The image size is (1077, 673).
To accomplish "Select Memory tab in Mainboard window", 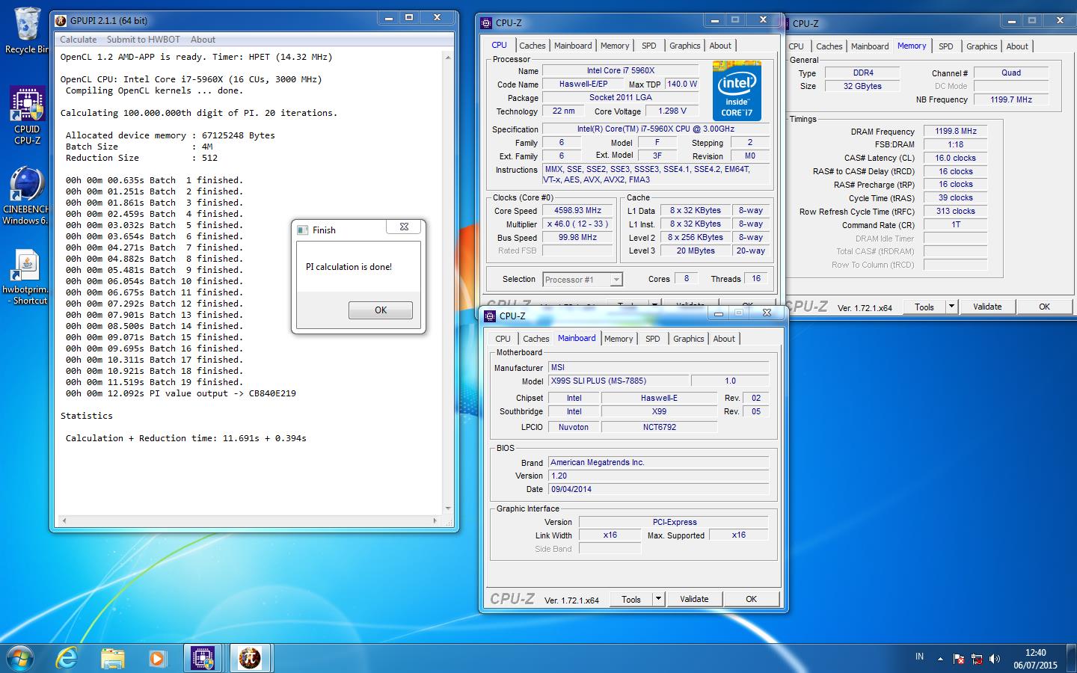I will (619, 339).
